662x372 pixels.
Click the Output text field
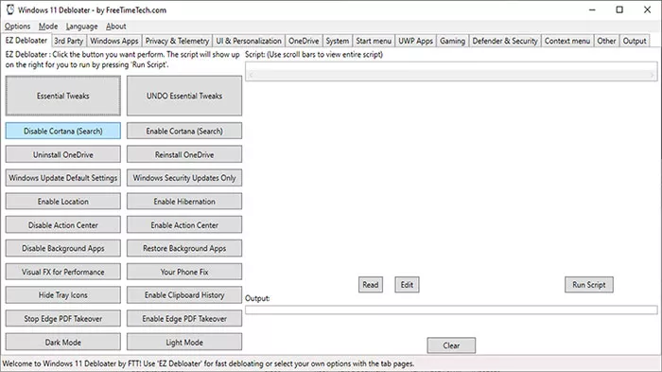click(x=451, y=310)
